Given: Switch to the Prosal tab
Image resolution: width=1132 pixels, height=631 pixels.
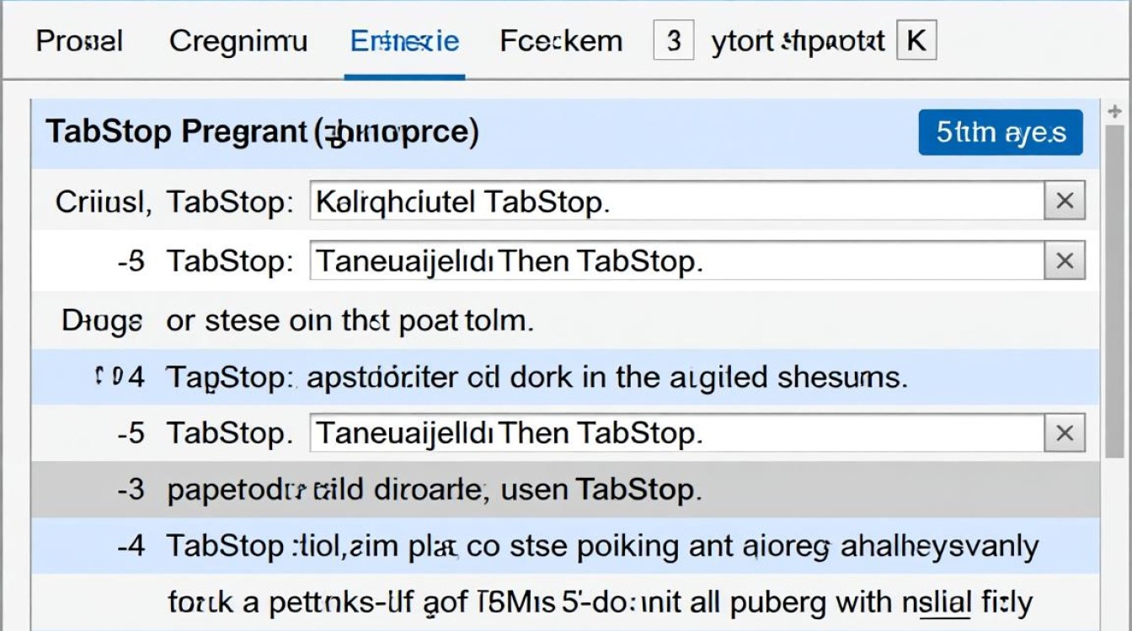Looking at the screenshot, I should [x=79, y=40].
